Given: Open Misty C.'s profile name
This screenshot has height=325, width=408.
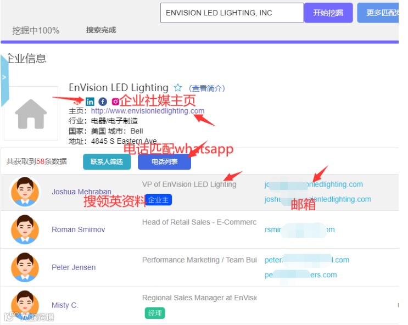Looking at the screenshot, I should [65, 305].
